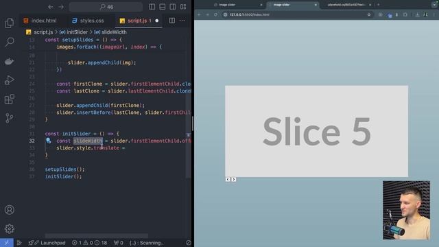The height and width of the screenshot is (247, 439).
Task: Click the selected slideWidth variable
Action: coord(88,141)
